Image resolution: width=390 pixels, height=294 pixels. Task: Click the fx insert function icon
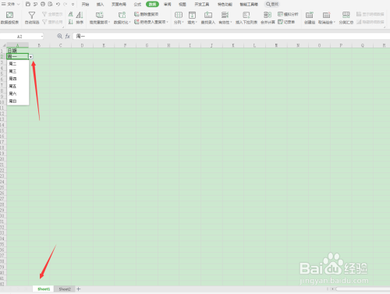point(68,36)
